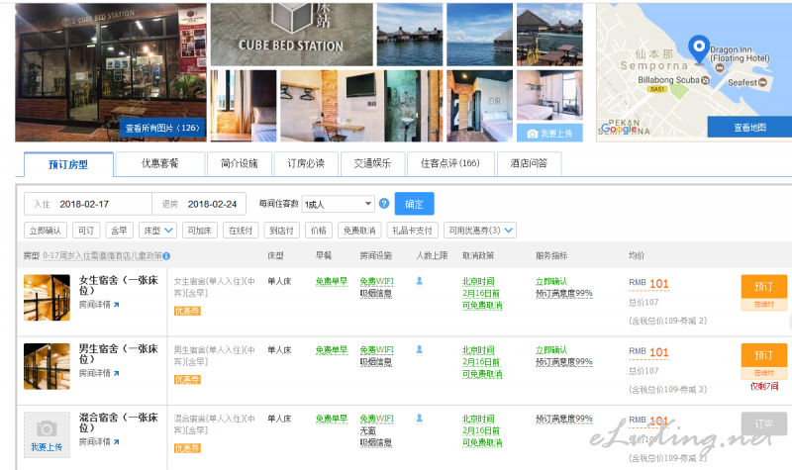Toggle the 可订 filter
This screenshot has width=792, height=470.
(x=86, y=231)
